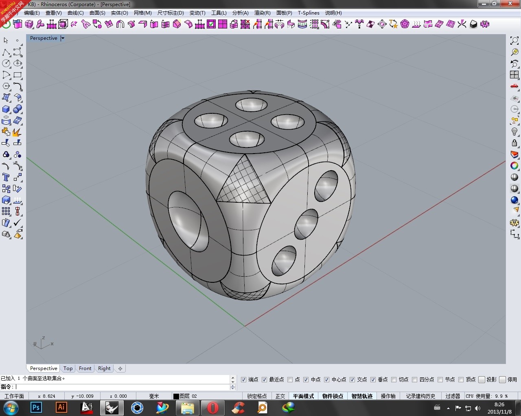
Task: Add a new viewport tab
Action: pos(120,368)
